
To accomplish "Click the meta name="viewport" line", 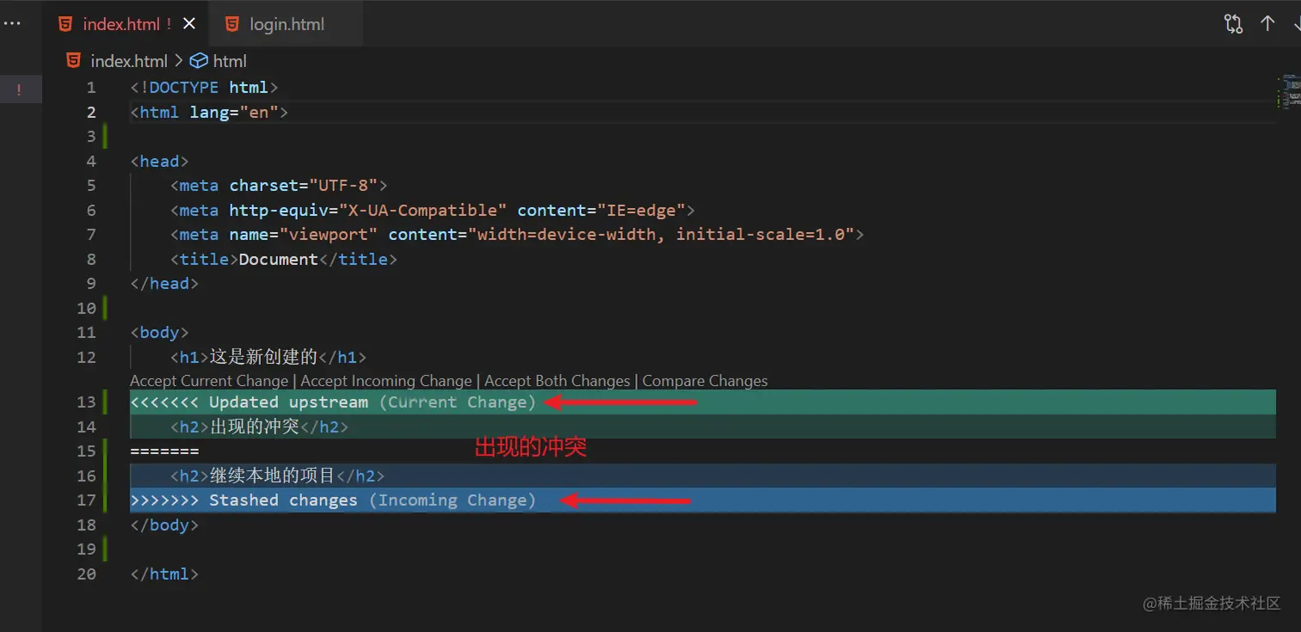I will [516, 235].
